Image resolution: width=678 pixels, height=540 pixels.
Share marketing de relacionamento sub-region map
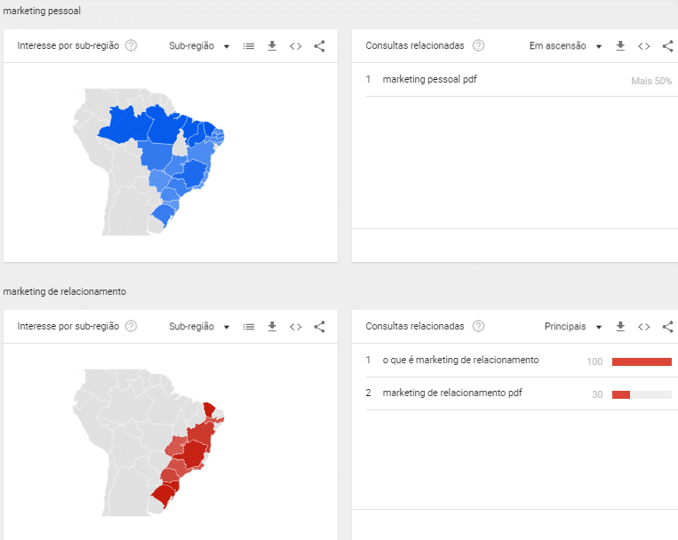click(320, 327)
